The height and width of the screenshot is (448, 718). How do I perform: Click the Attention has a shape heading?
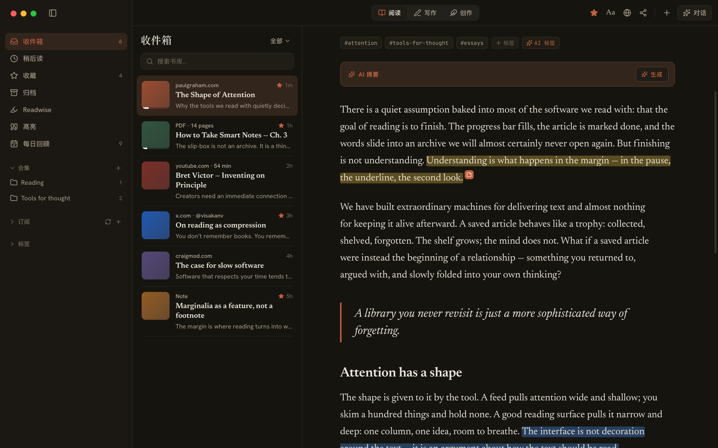coord(401,372)
